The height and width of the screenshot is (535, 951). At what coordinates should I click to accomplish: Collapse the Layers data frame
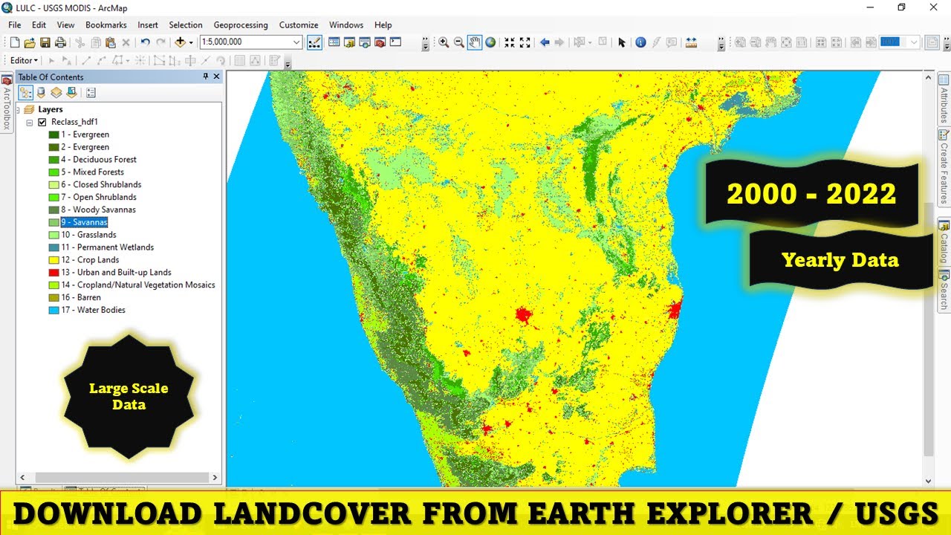click(x=18, y=109)
